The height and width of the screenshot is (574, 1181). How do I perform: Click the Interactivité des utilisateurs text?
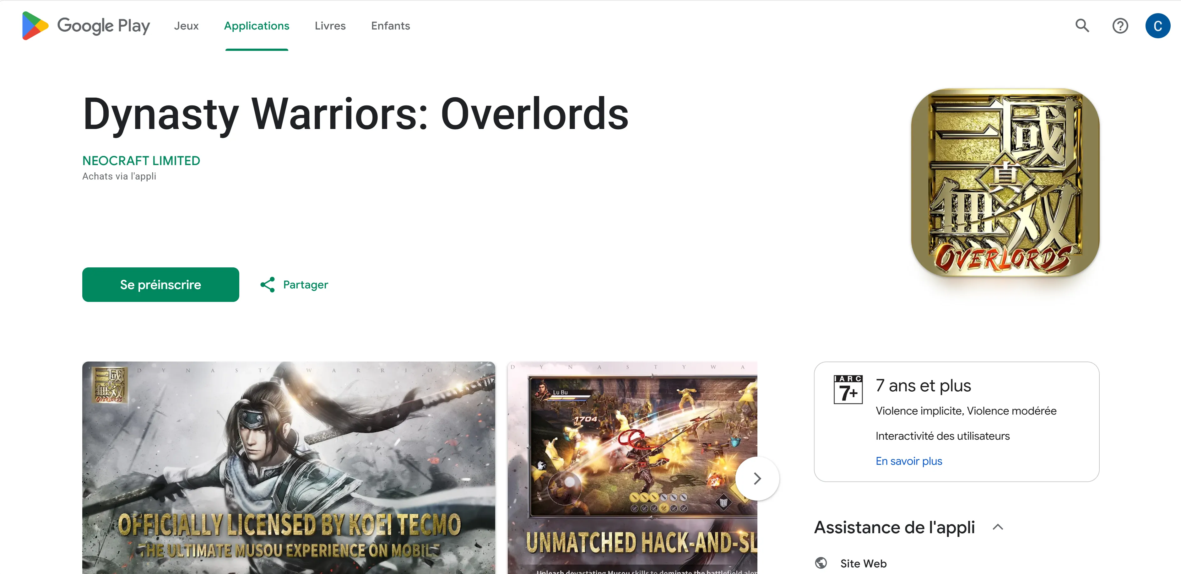point(943,436)
